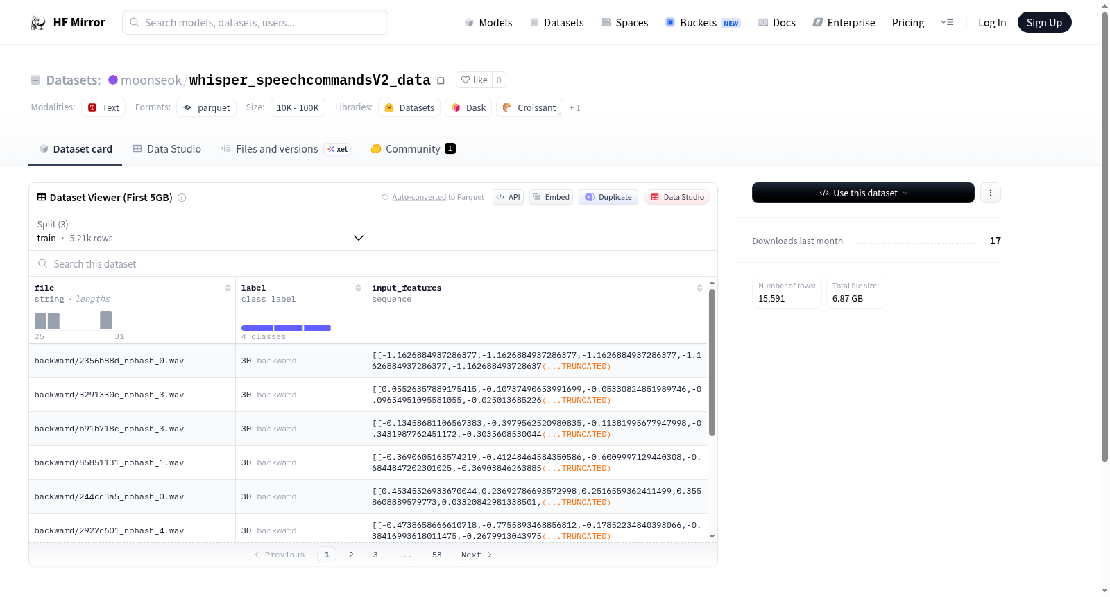This screenshot has width=1110, height=597.
Task: Click cell backward/b91b718c_nohash_3.wav
Action: pyautogui.click(x=132, y=429)
